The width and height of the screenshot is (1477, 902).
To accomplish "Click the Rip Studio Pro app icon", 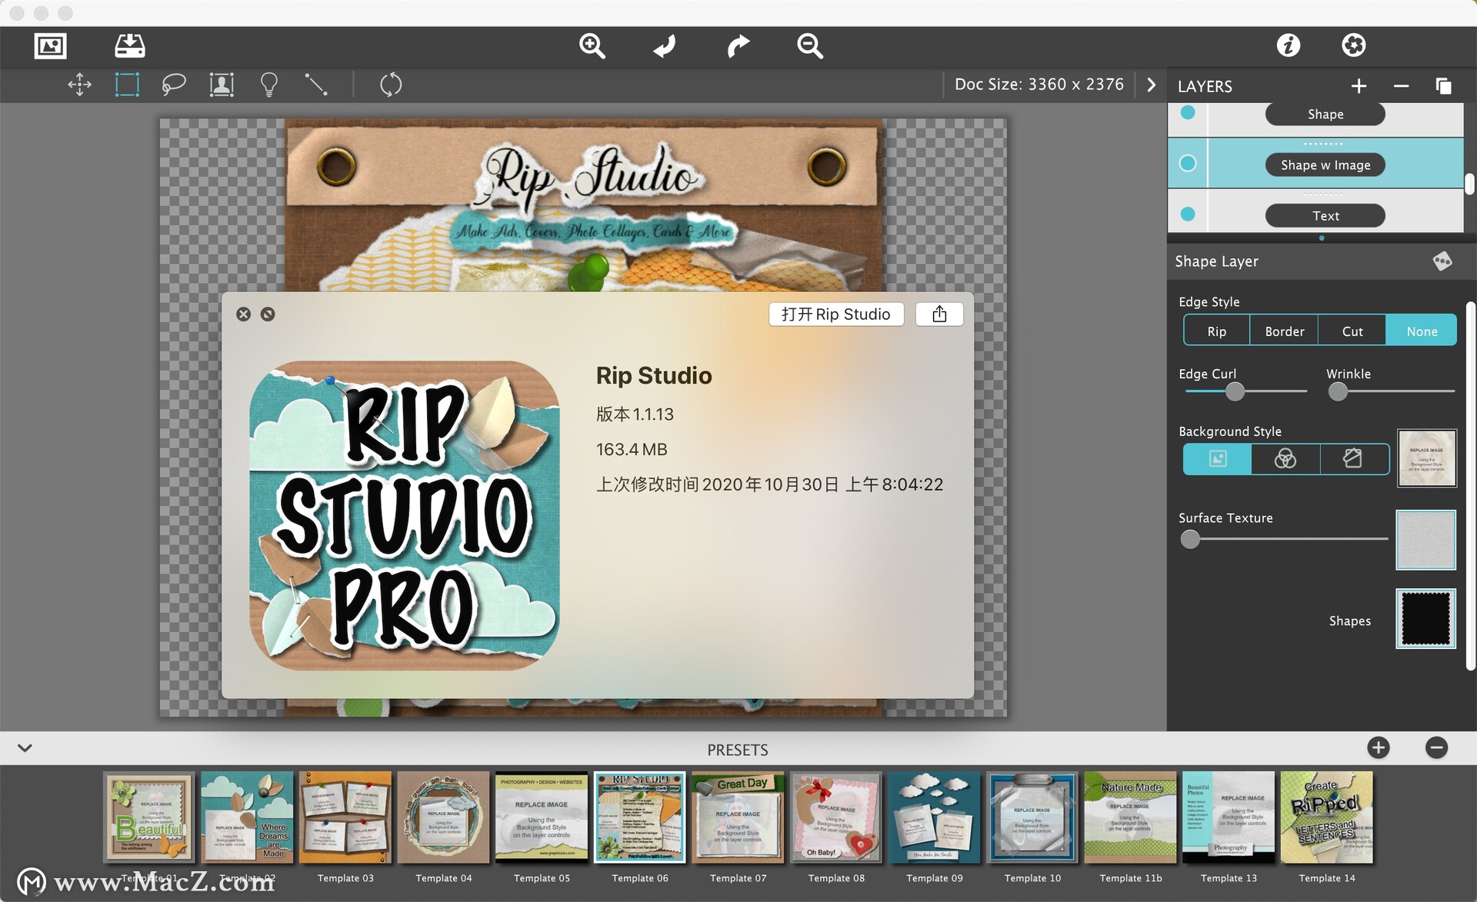I will pos(404,515).
